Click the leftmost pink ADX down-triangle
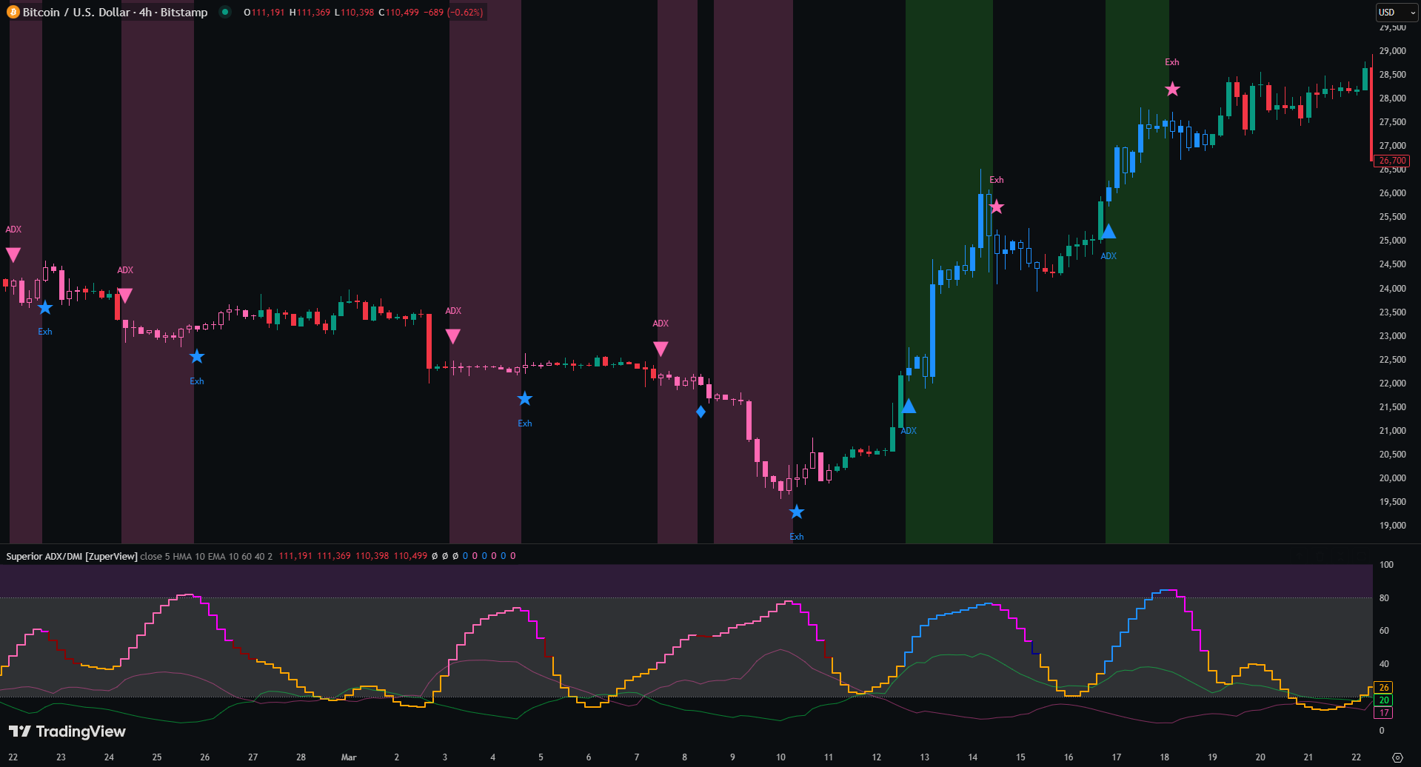Viewport: 1421px width, 767px height. [13, 255]
